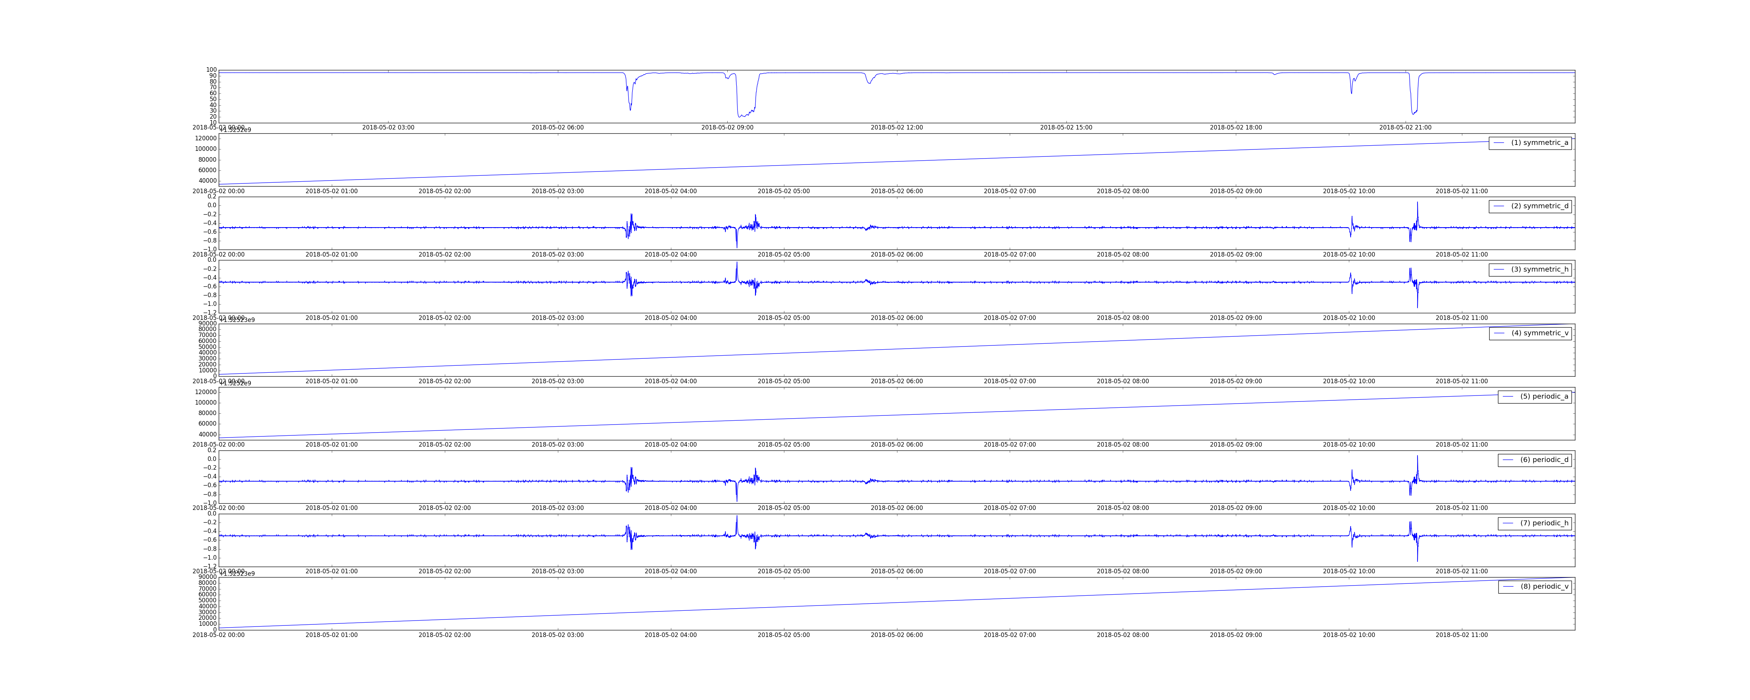The image size is (1750, 700).
Task: Click the "(5) periodic_a" legend label
Action: (1544, 396)
